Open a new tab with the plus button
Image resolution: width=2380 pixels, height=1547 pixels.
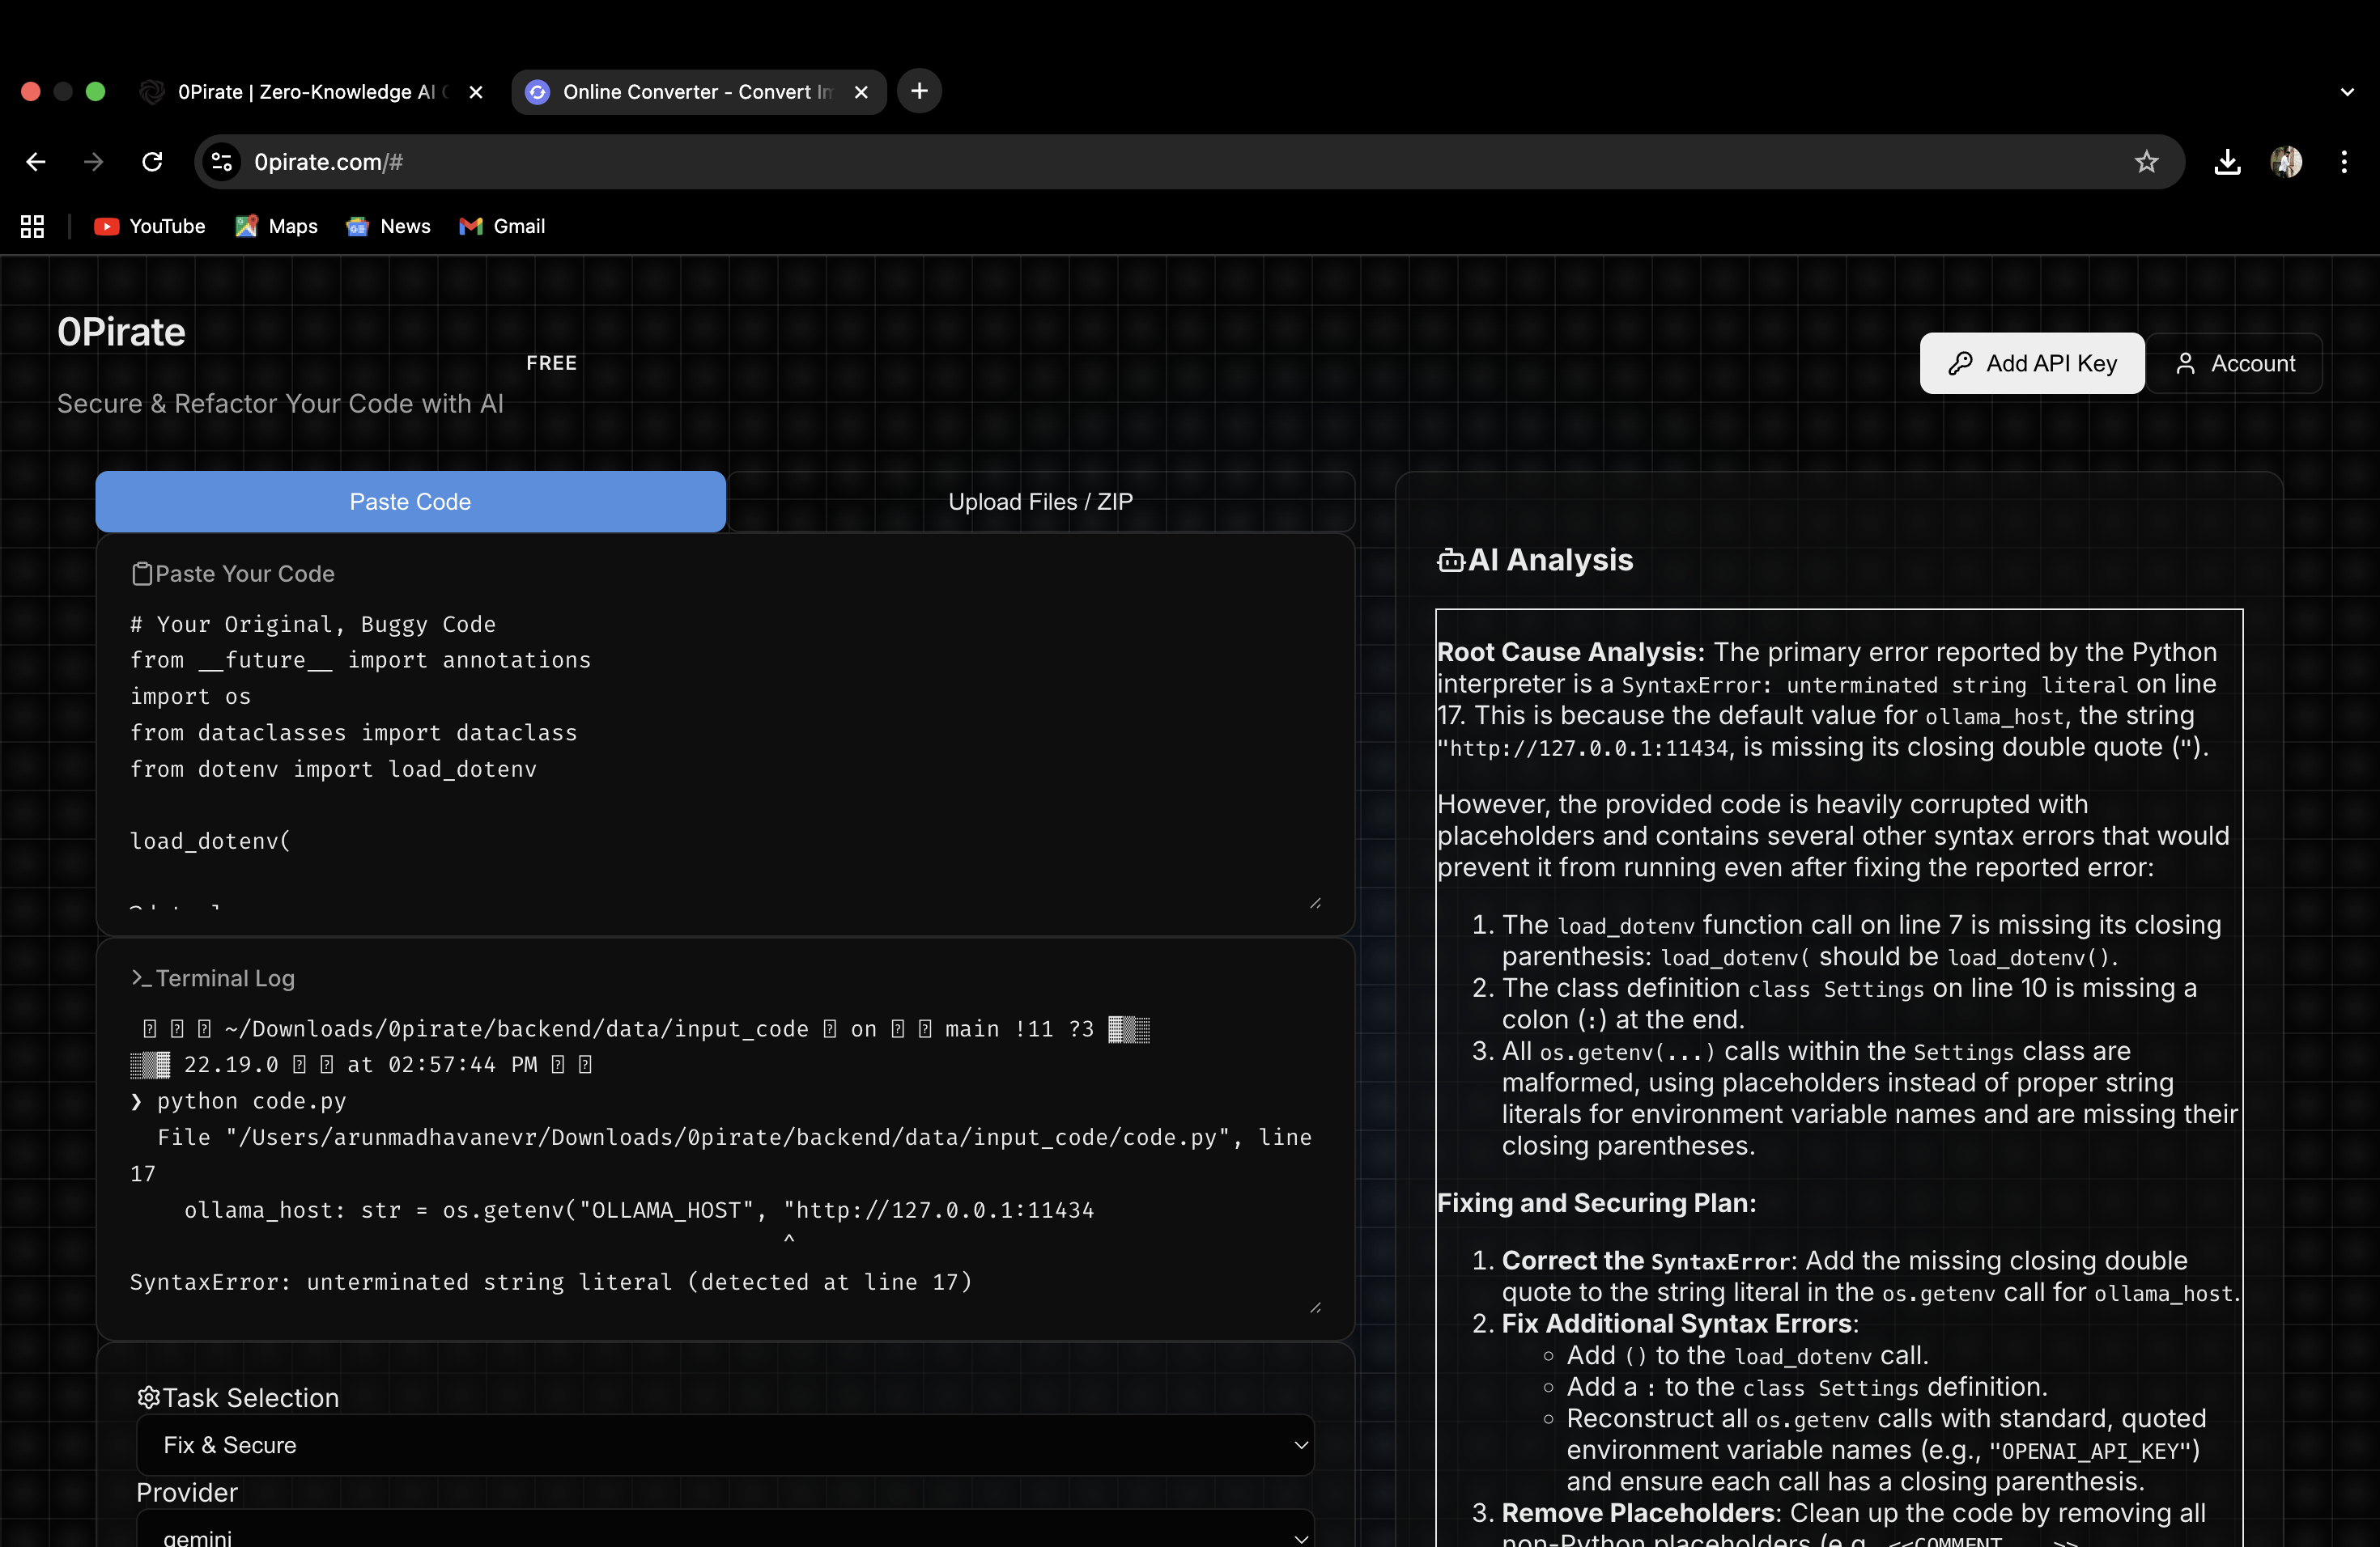pyautogui.click(x=919, y=92)
